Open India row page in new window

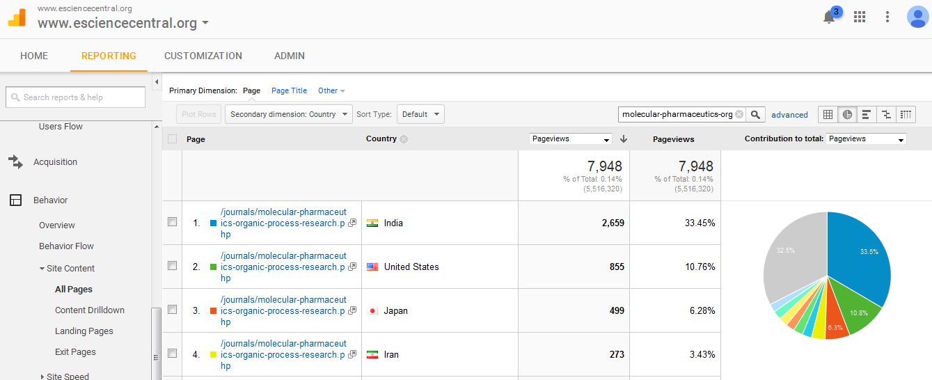(352, 223)
